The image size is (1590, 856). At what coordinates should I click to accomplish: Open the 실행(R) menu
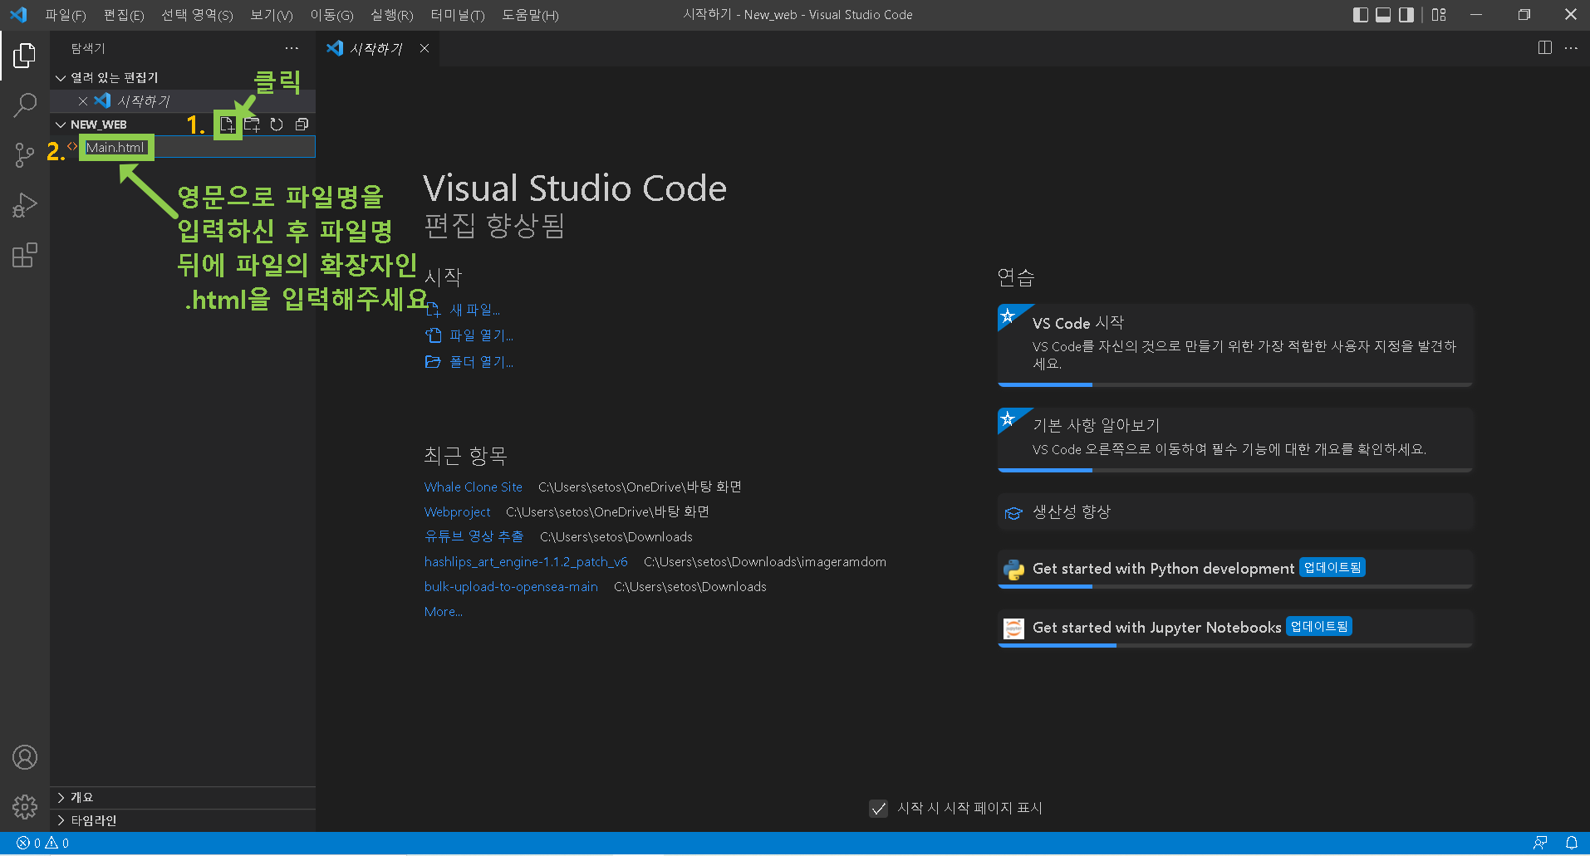392,15
